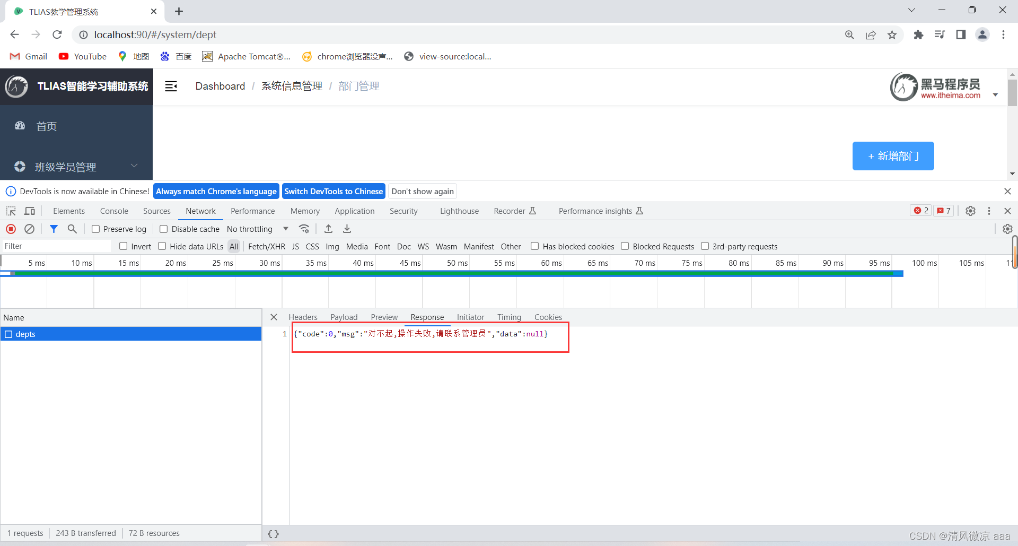Open the Chrome three-dot menu
This screenshot has width=1018, height=546.
1003,34
